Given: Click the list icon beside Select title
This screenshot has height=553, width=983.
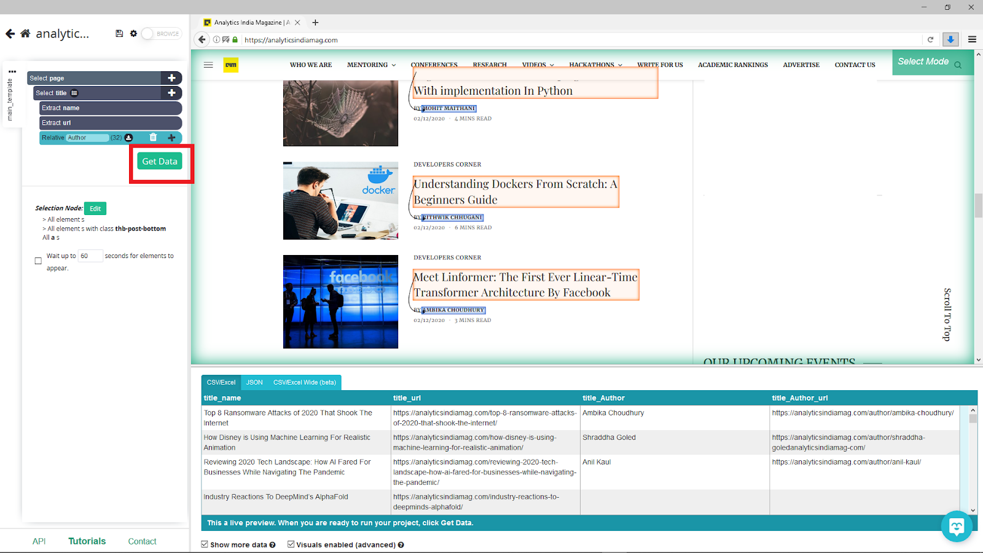Looking at the screenshot, I should tap(74, 93).
